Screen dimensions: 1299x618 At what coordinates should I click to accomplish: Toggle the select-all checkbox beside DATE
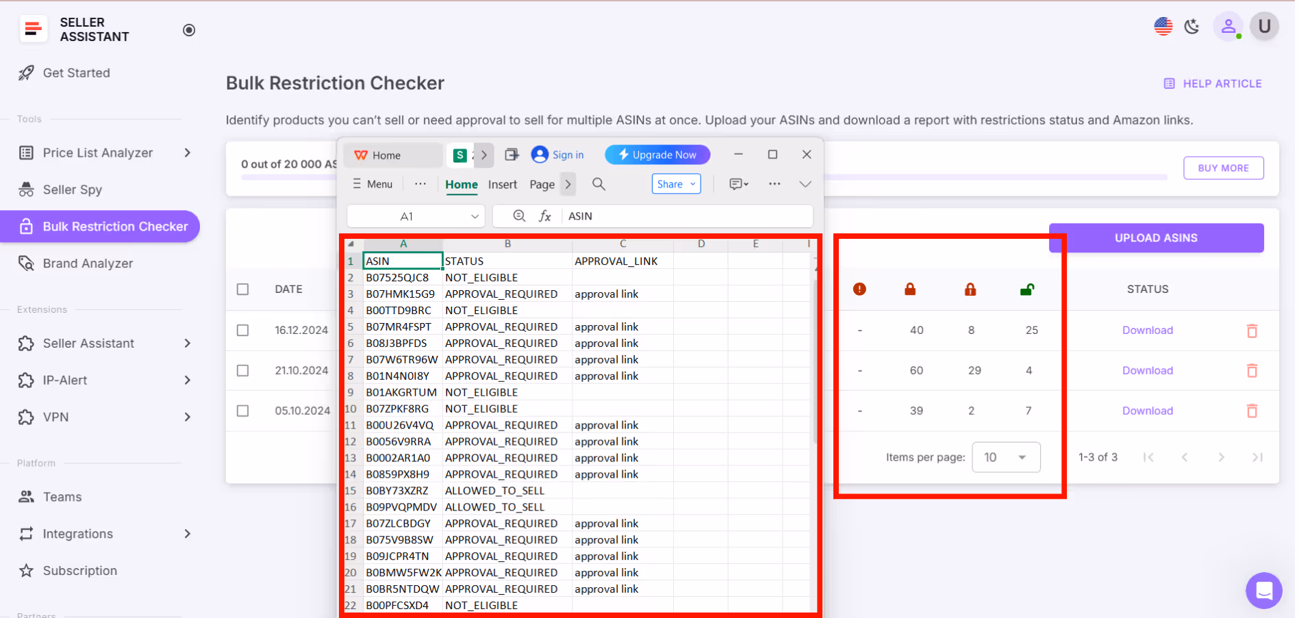[242, 289]
